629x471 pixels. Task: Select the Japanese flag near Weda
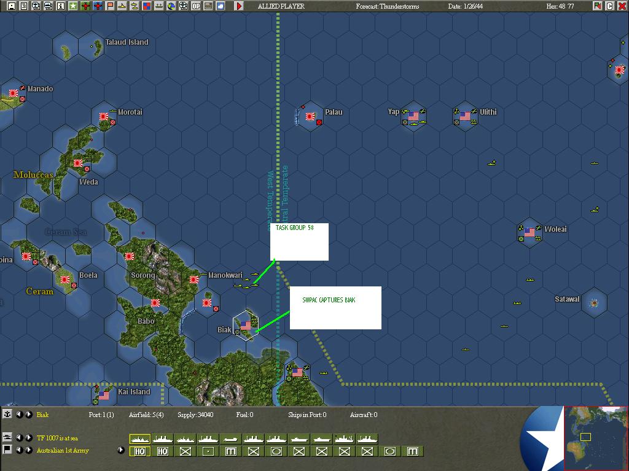pos(78,163)
